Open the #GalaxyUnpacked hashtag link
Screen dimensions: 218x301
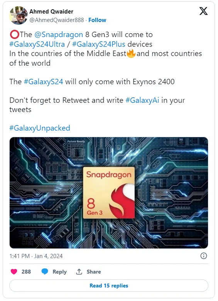click(x=40, y=128)
